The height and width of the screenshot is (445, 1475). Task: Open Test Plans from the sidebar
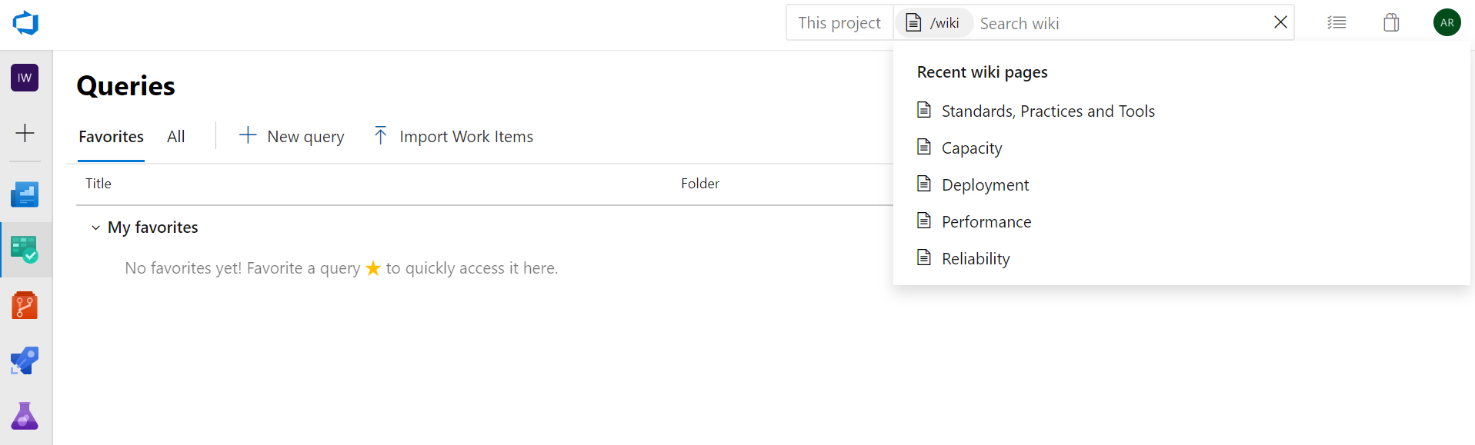click(x=25, y=416)
